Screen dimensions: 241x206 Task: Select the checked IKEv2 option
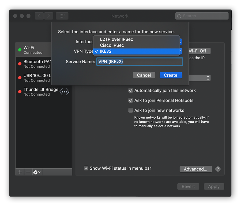(137, 51)
